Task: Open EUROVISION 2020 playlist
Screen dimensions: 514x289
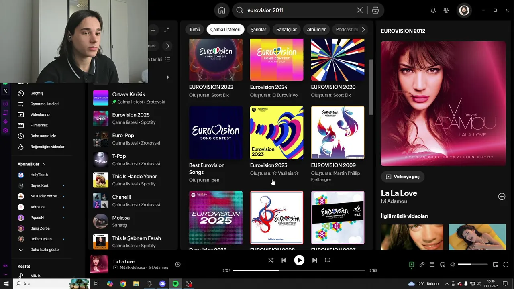Action: 338,68
